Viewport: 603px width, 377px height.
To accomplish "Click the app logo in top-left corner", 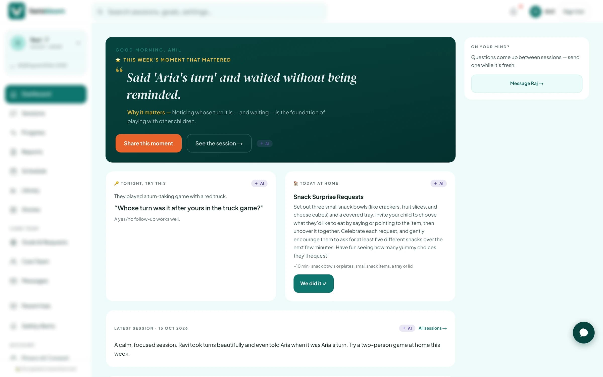I will 17,11.
